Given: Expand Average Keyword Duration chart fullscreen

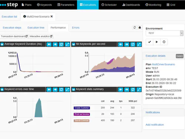Looking at the screenshot, I should pyautogui.click(x=67, y=44).
